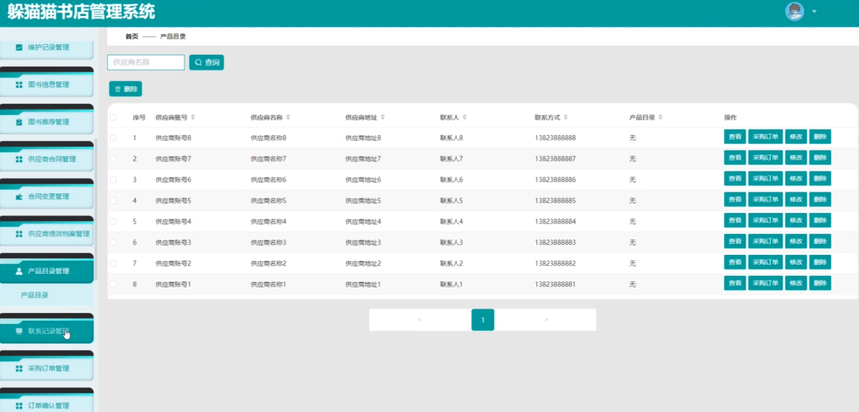The image size is (859, 412).
Task: Click 采购订单 for 供应商账号3 row
Action: tap(765, 241)
